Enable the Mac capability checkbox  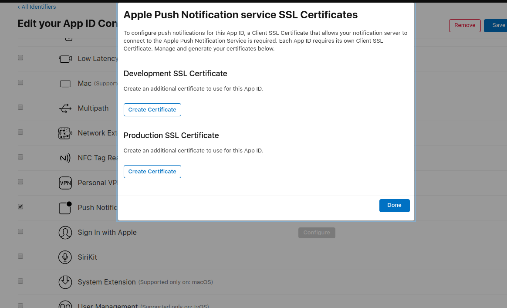(20, 82)
